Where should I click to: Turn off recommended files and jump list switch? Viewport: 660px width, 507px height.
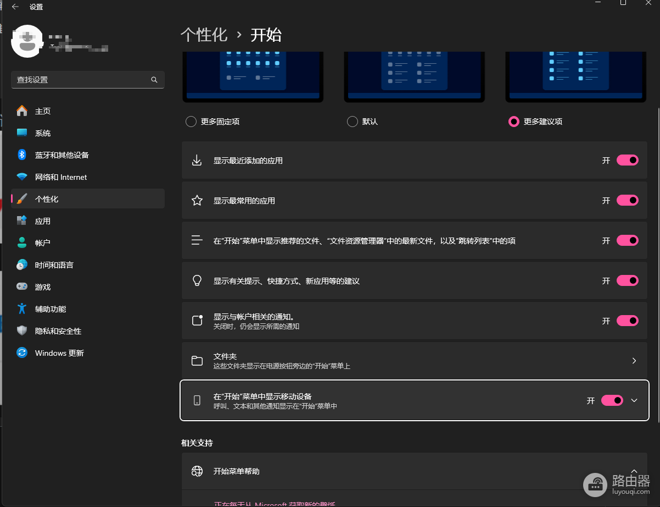627,241
